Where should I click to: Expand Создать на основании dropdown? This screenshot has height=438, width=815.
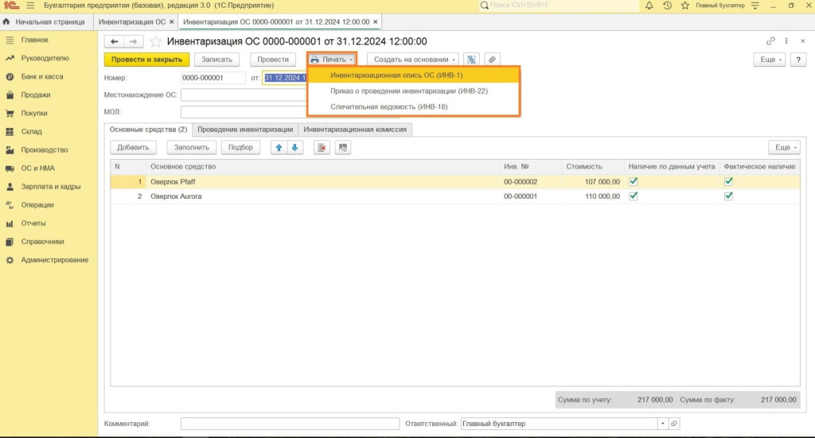click(414, 60)
